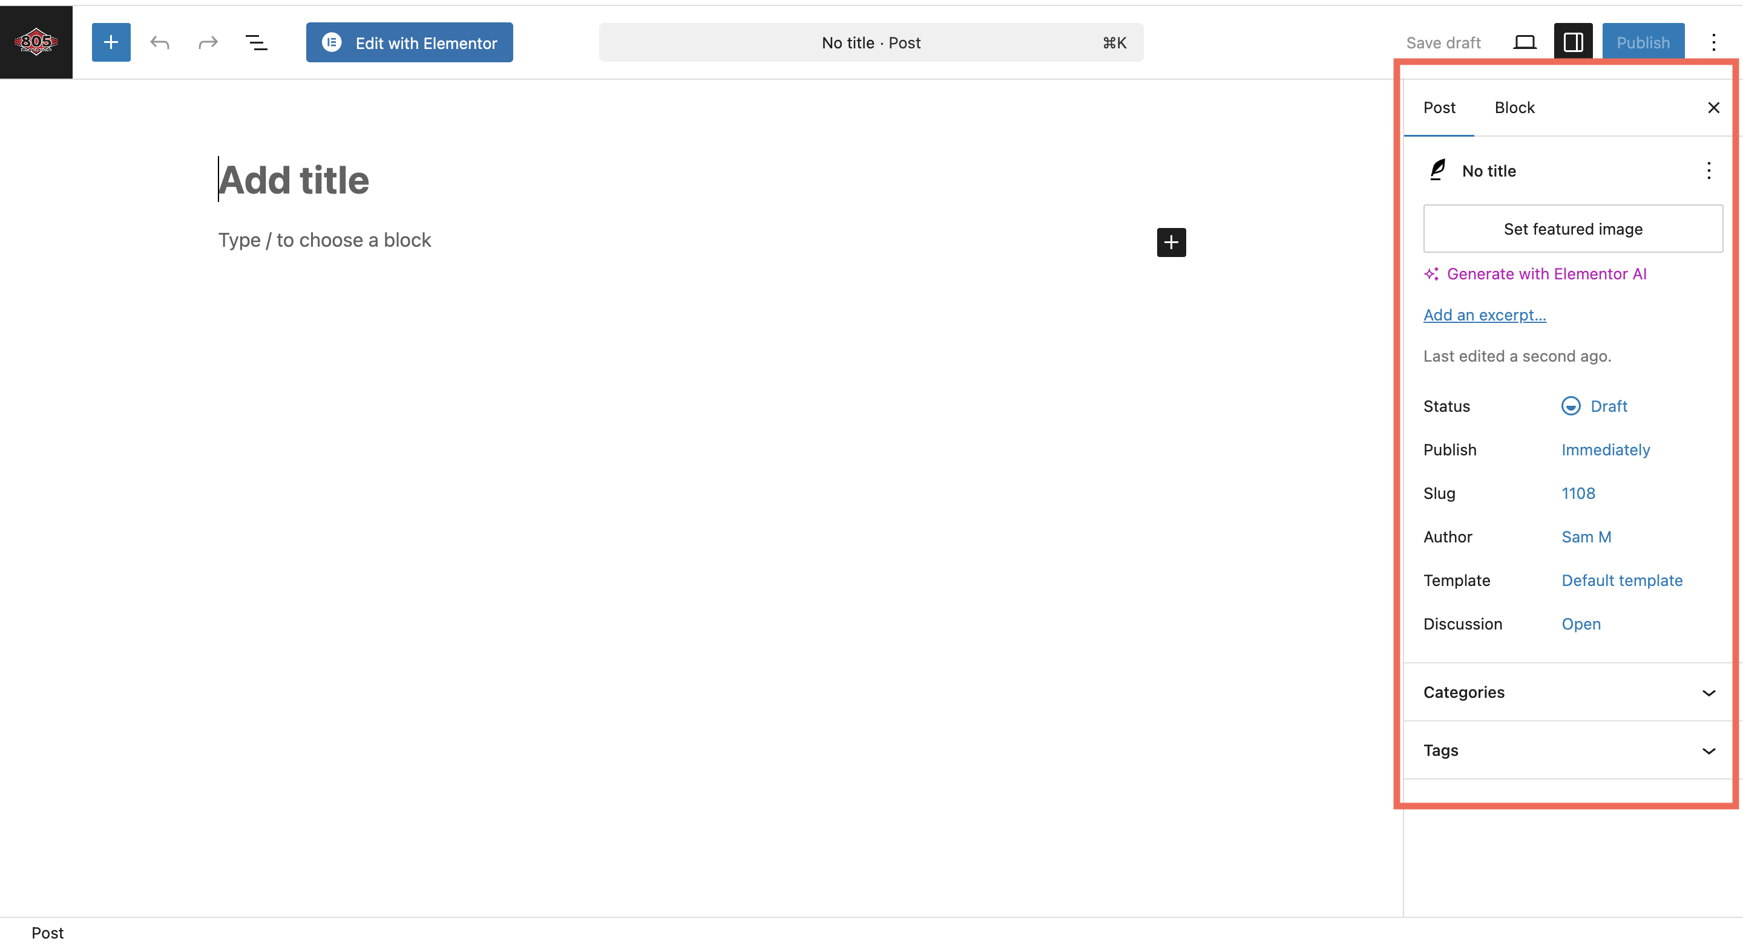The width and height of the screenshot is (1743, 947).
Task: Click the No title label in sidebar
Action: (x=1489, y=171)
